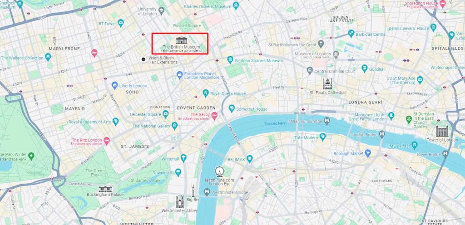Select the St. Paul's Cathedral landmark icon
Viewport: 465px width, 225px height.
click(x=328, y=84)
